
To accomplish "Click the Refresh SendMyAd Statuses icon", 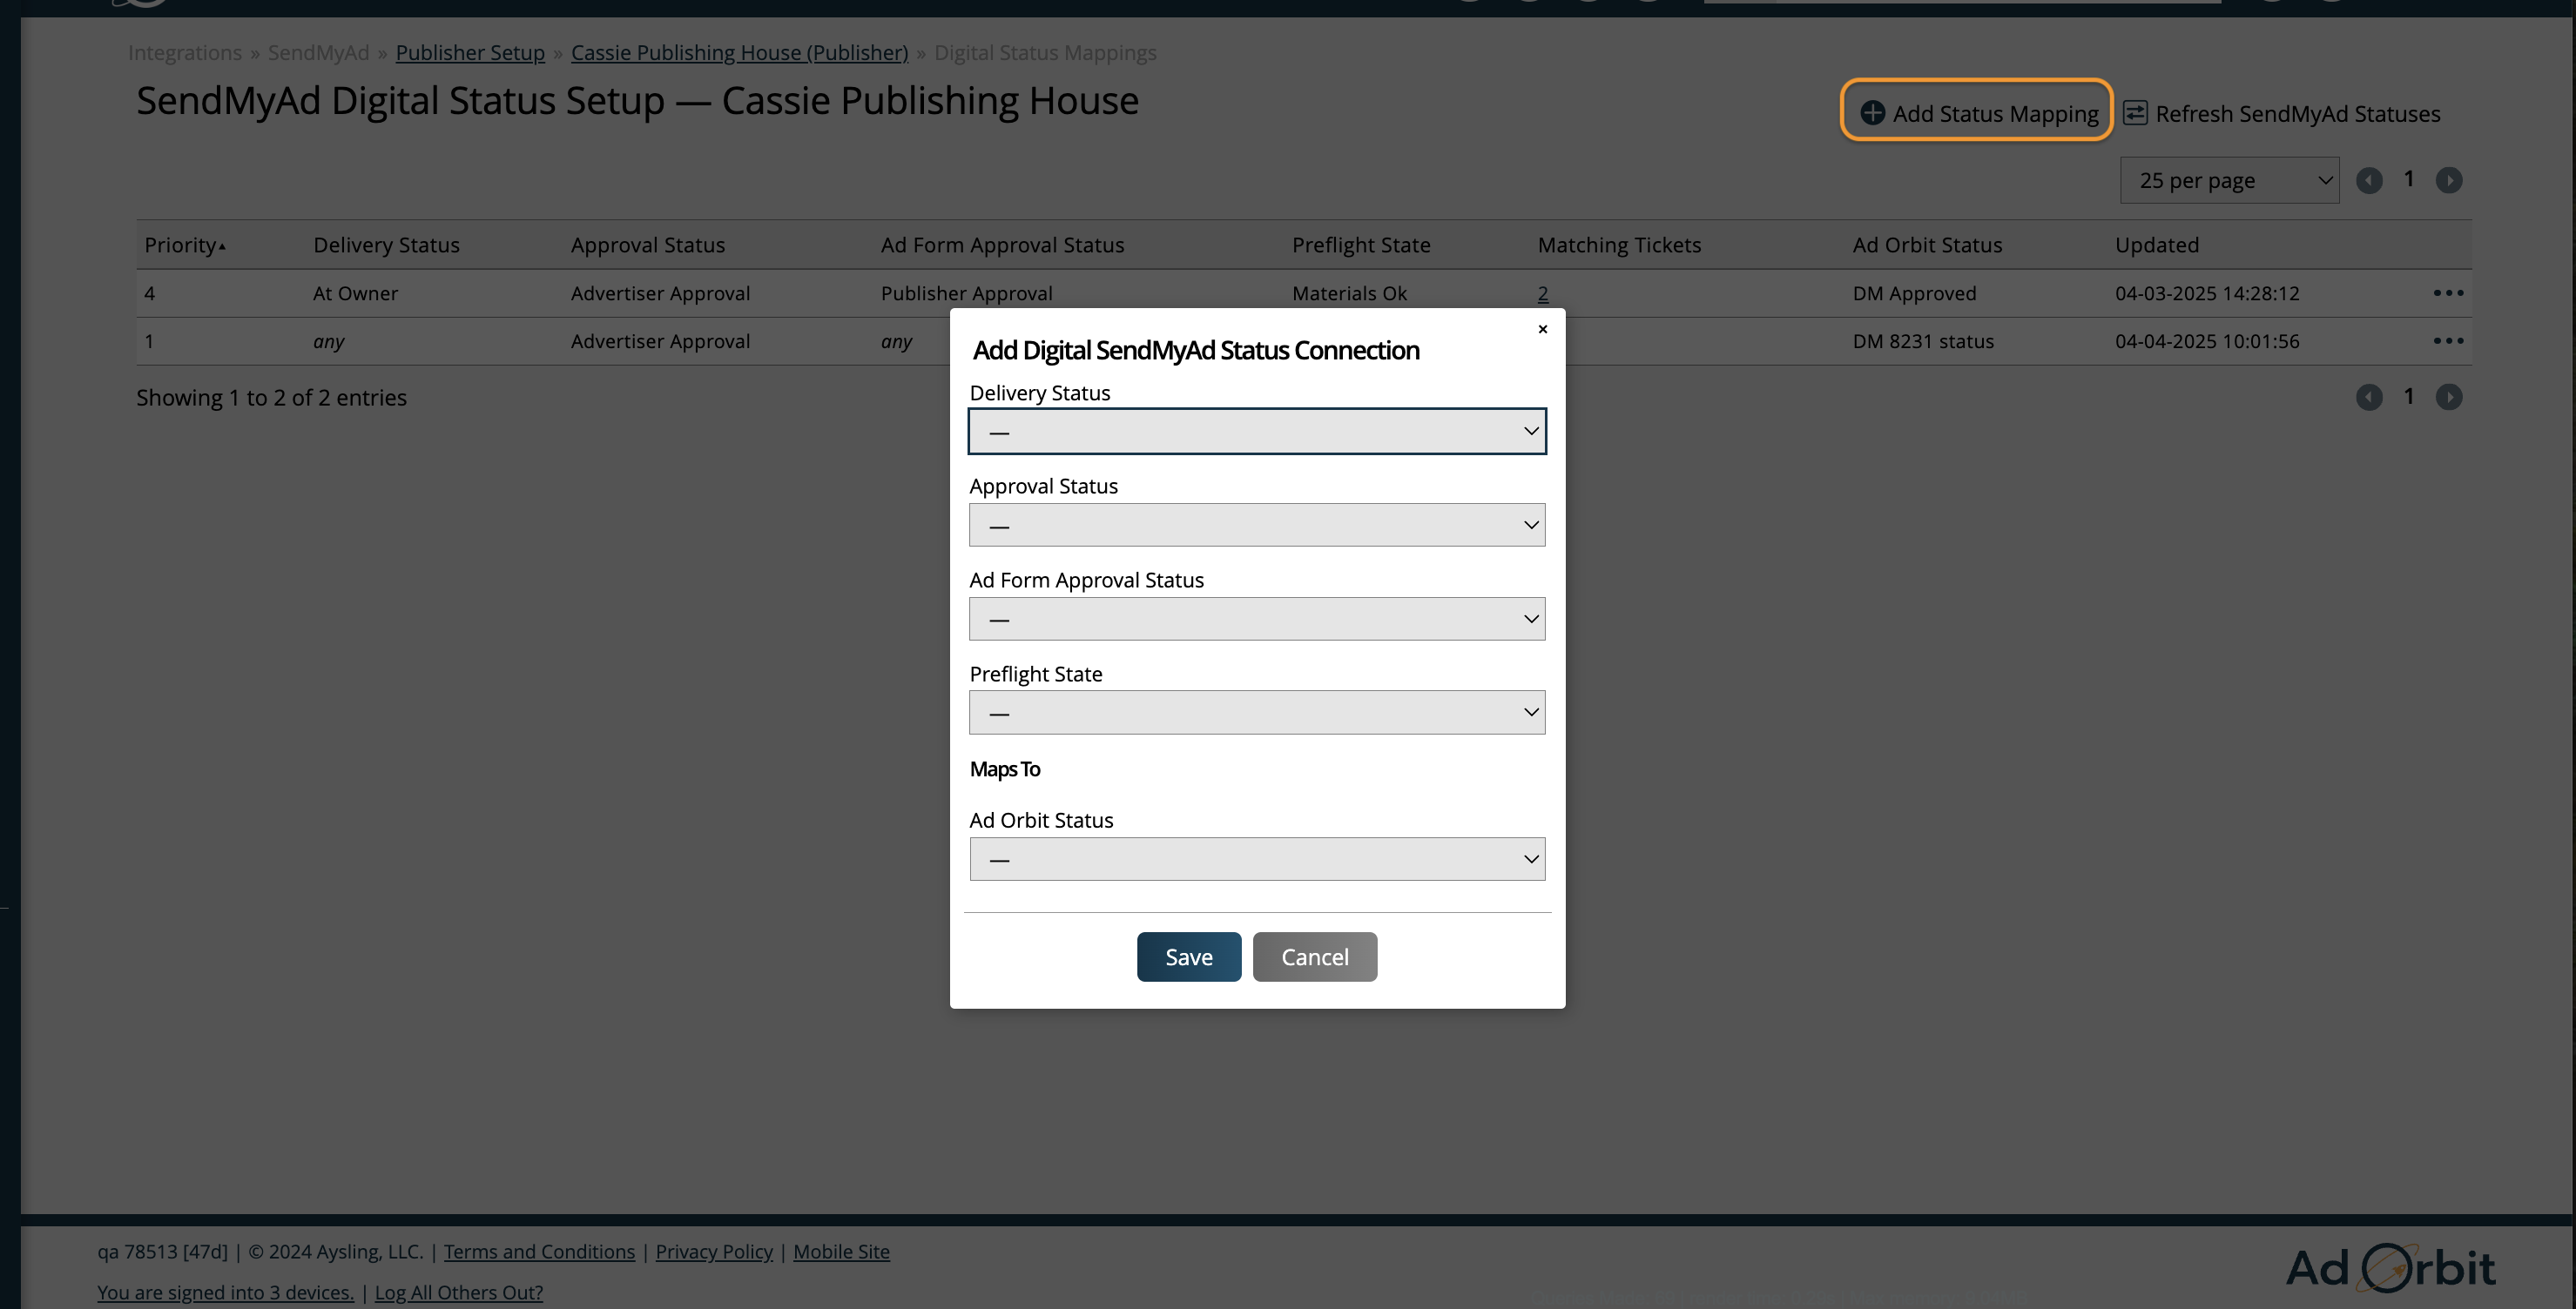I will click(x=2135, y=113).
